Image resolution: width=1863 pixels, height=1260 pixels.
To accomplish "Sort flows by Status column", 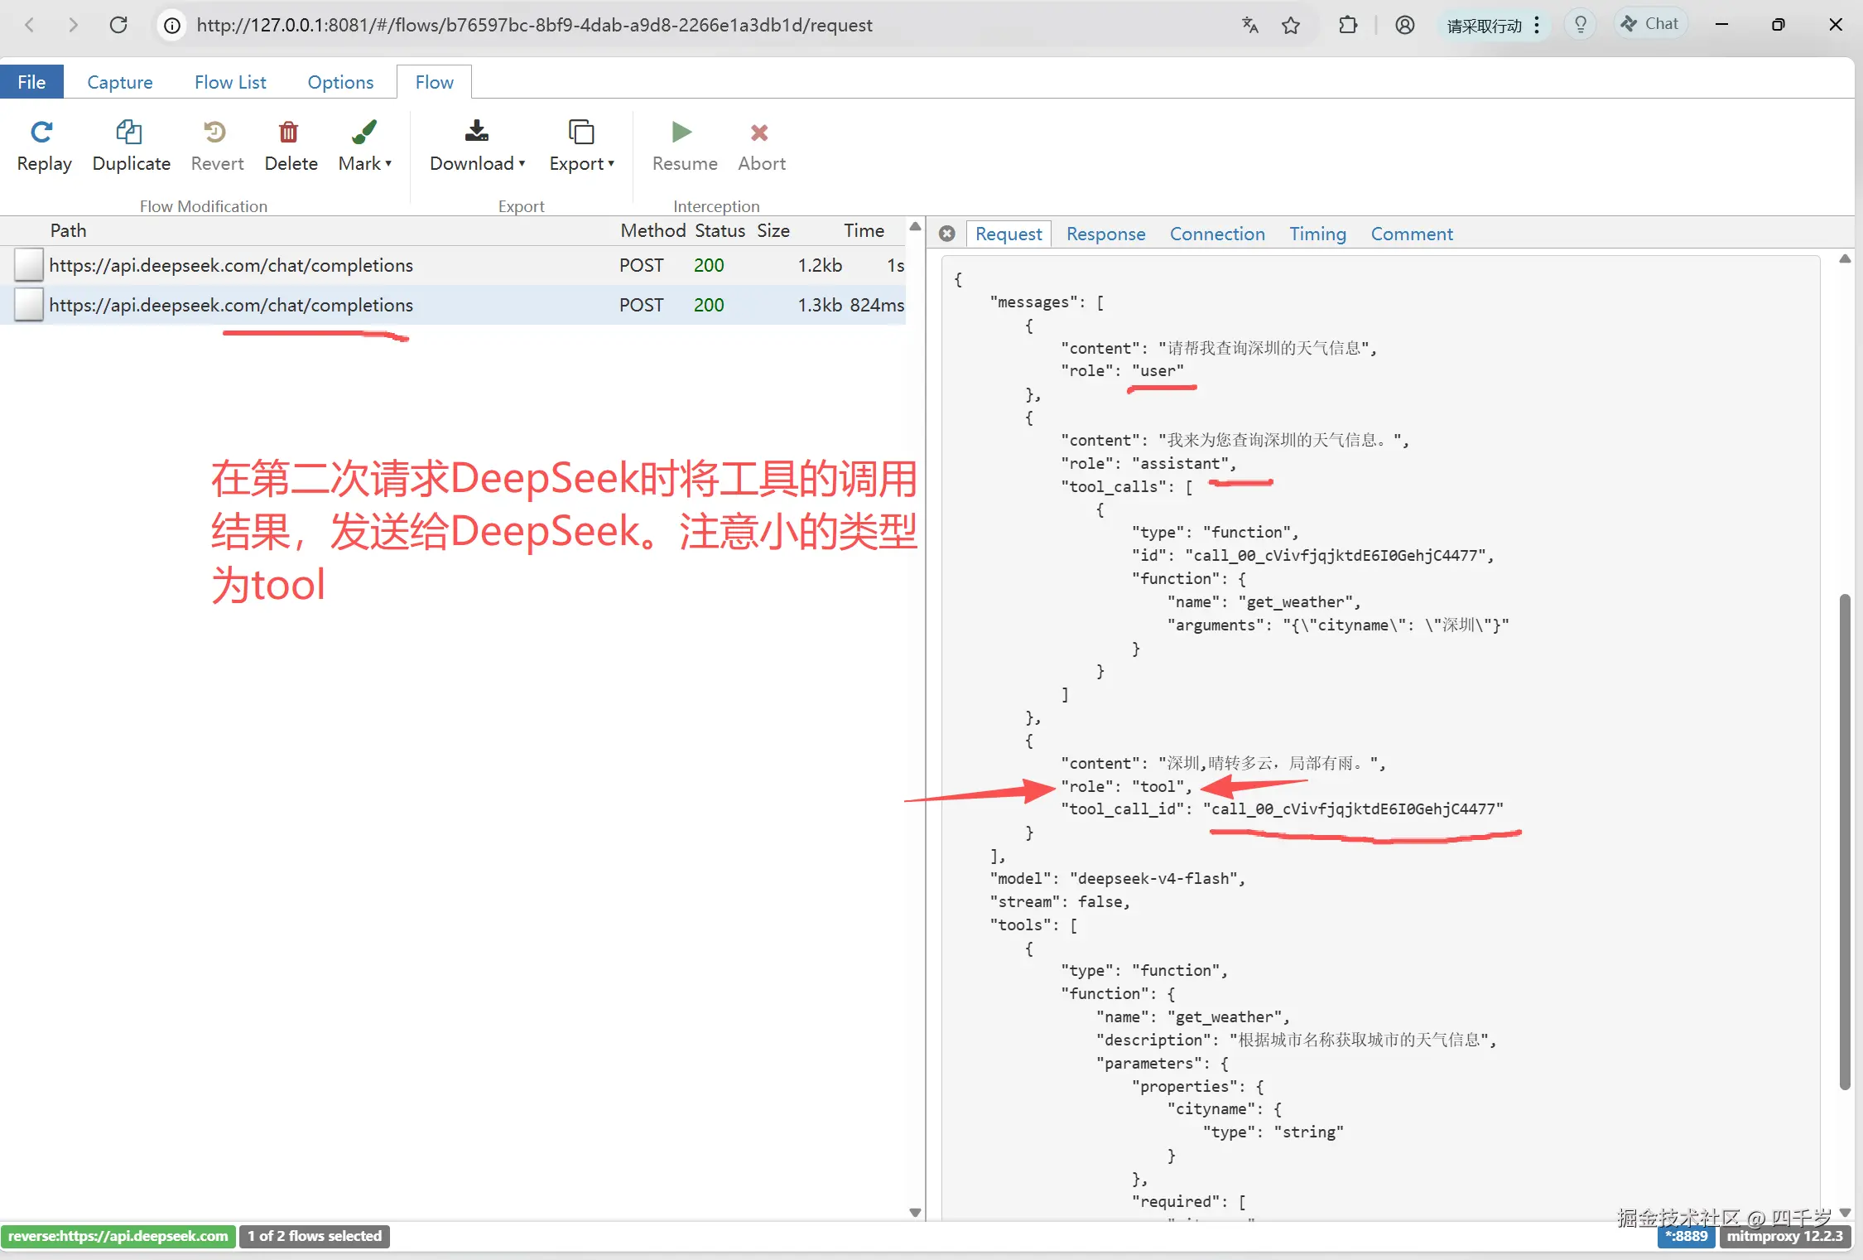I will pos(720,230).
